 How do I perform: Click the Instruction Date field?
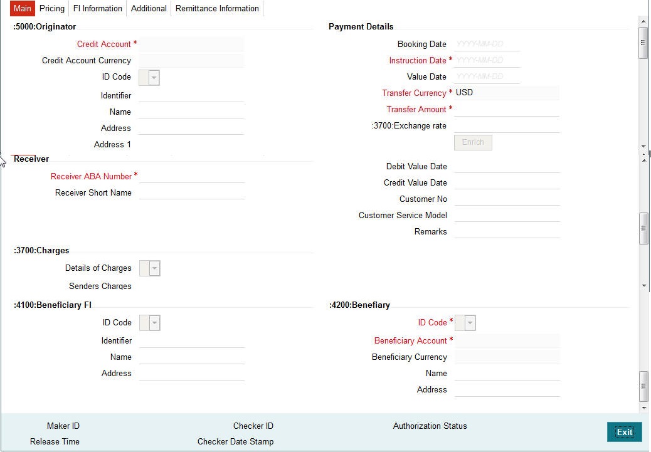pos(487,60)
